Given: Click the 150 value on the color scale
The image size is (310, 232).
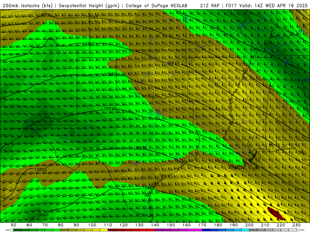Looking at the screenshot, I should (x=170, y=225).
